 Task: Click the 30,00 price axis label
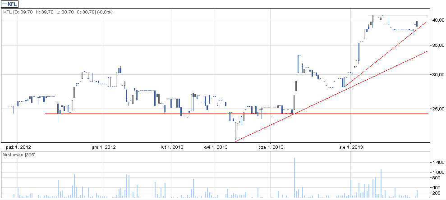pos(438,75)
